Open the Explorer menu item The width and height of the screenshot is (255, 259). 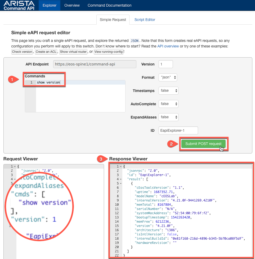[x=50, y=5]
